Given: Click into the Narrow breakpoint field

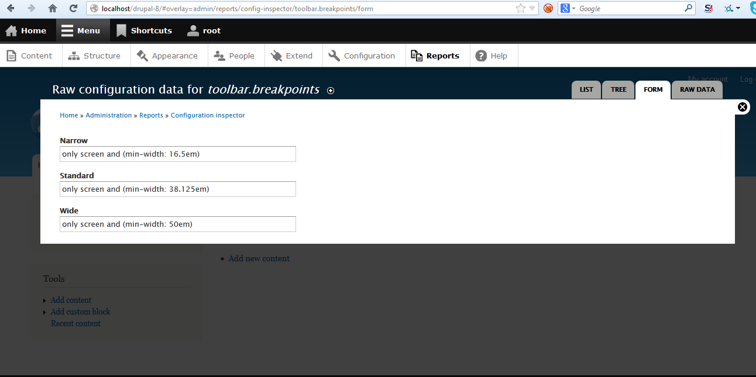Looking at the screenshot, I should tap(178, 154).
